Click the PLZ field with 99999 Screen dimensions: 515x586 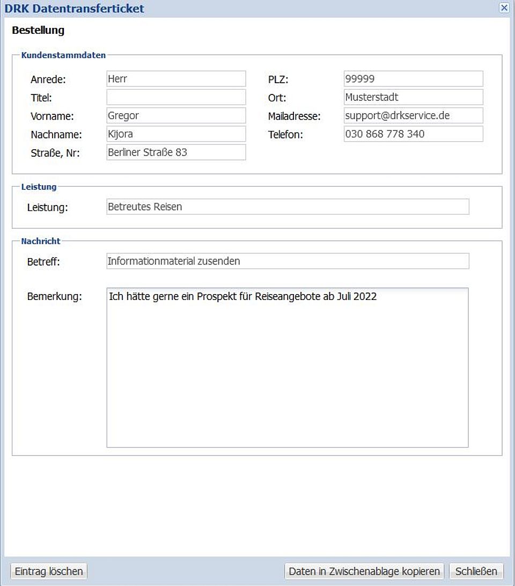413,79
